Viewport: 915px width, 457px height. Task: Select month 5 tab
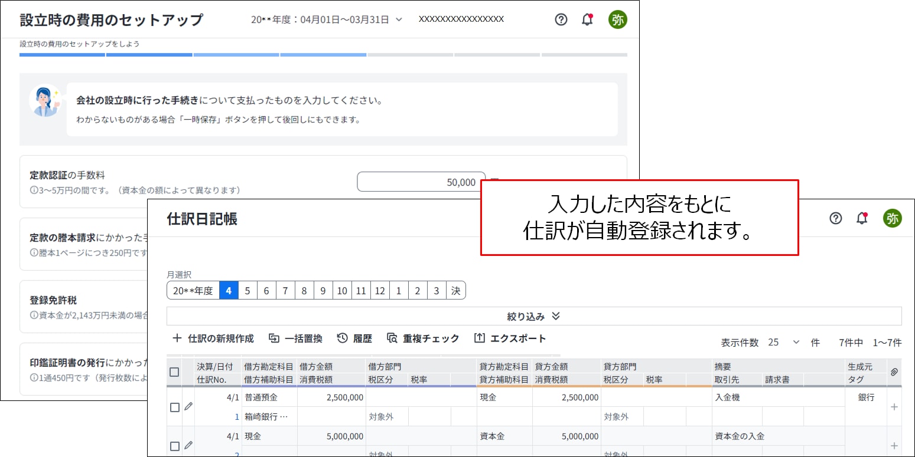coord(248,291)
